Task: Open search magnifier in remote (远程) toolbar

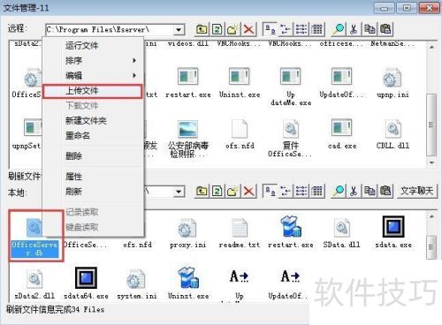Action: point(339,29)
